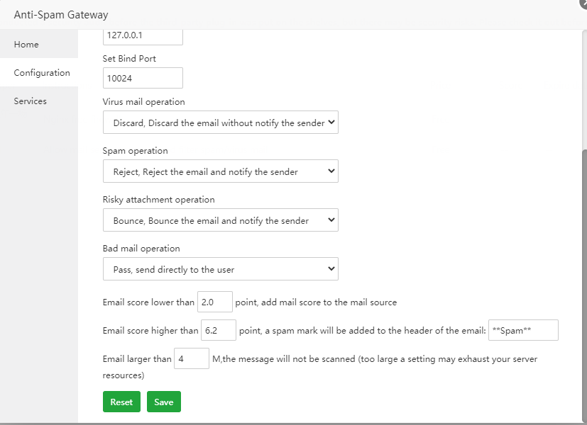Open the Spam operation dropdown
Image resolution: width=587 pixels, height=425 pixels.
[x=220, y=171]
